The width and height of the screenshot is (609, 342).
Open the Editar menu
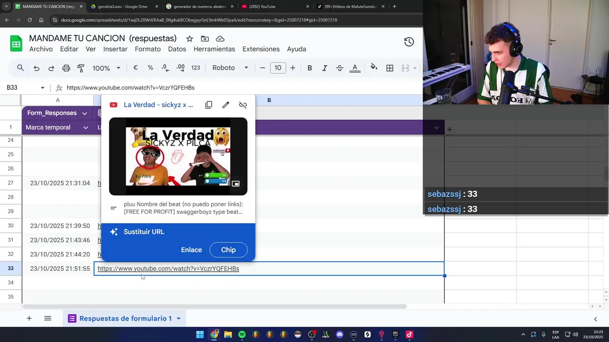click(69, 49)
